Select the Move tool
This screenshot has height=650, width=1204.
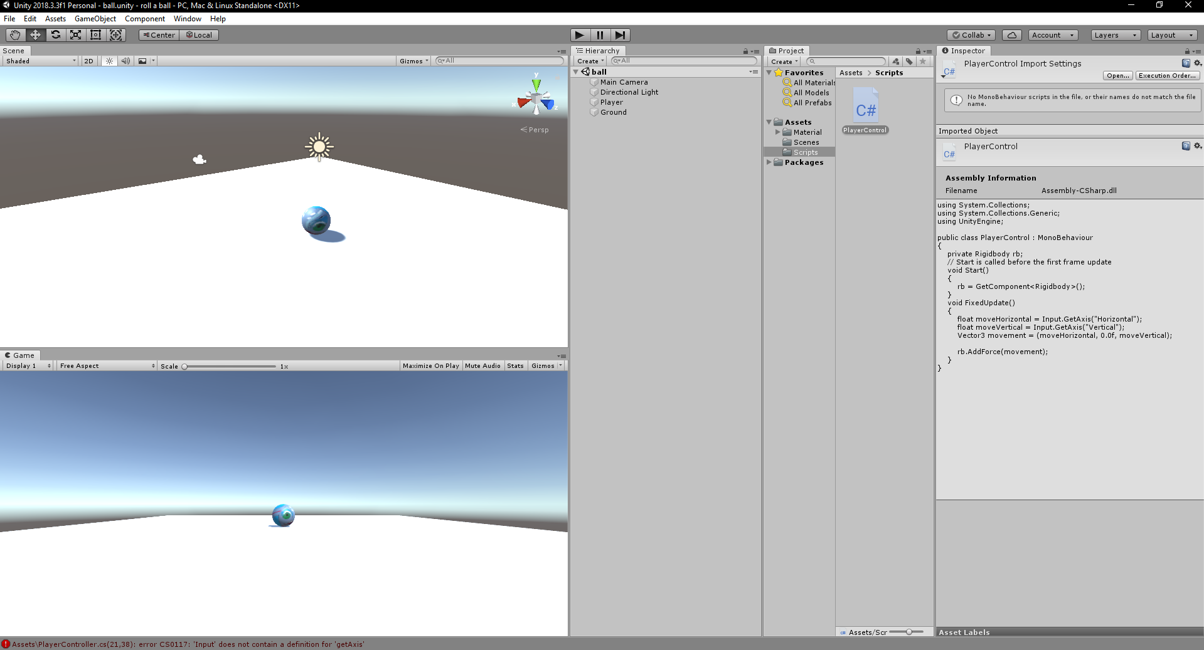(35, 35)
